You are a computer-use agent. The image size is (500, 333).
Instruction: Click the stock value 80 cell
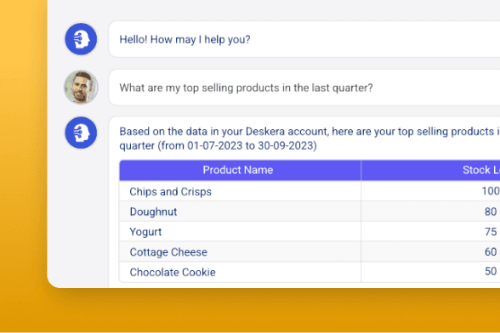click(430, 212)
